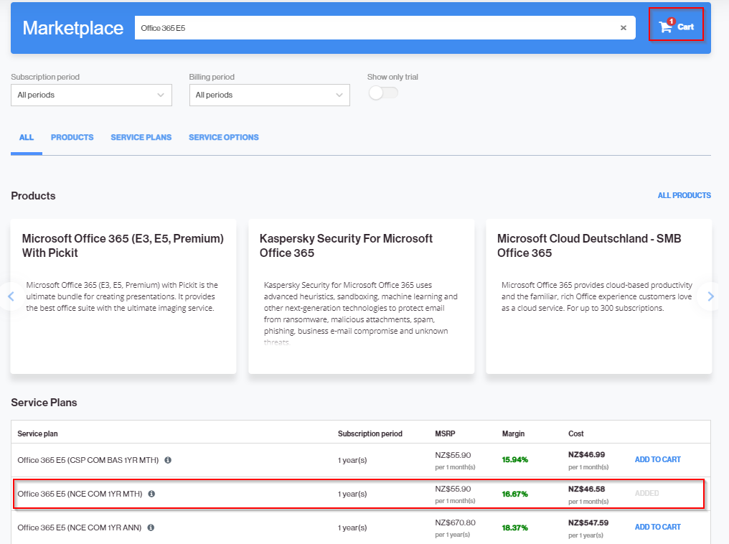Open Microsoft Office 365 With Pickit product card
Screen dimensions: 729x544
[x=123, y=296]
